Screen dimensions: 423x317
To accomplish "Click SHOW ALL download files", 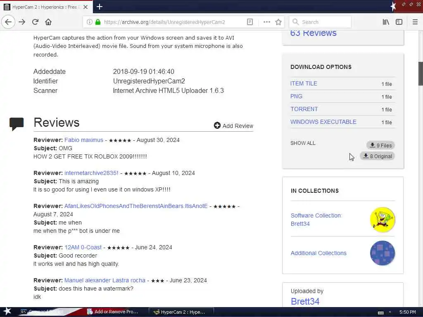I will [303, 143].
